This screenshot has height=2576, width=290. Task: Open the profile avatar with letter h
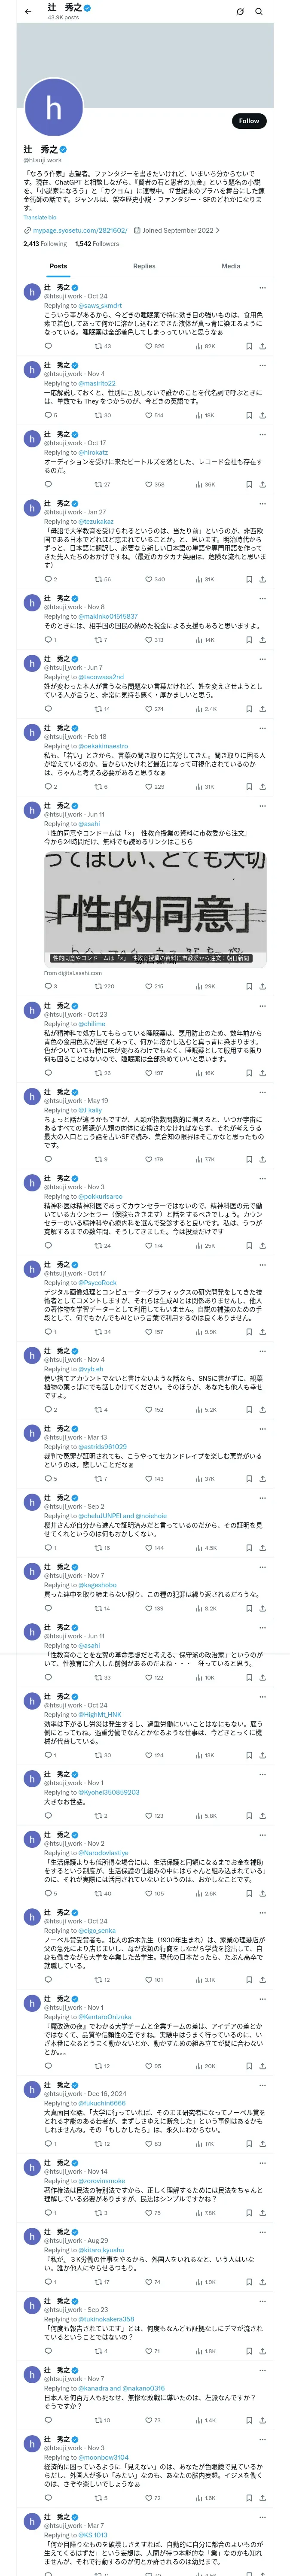coord(53,108)
